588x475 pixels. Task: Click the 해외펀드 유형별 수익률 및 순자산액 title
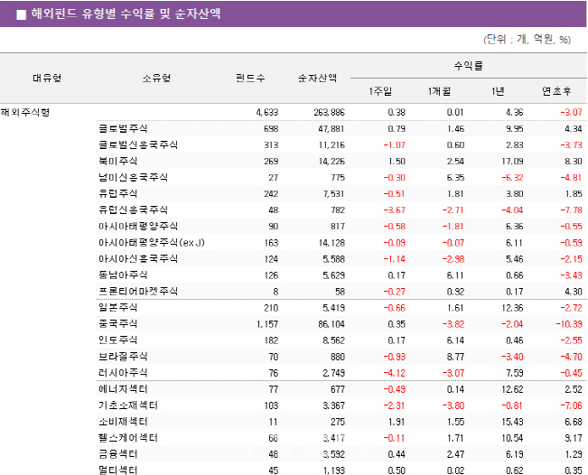click(x=126, y=14)
